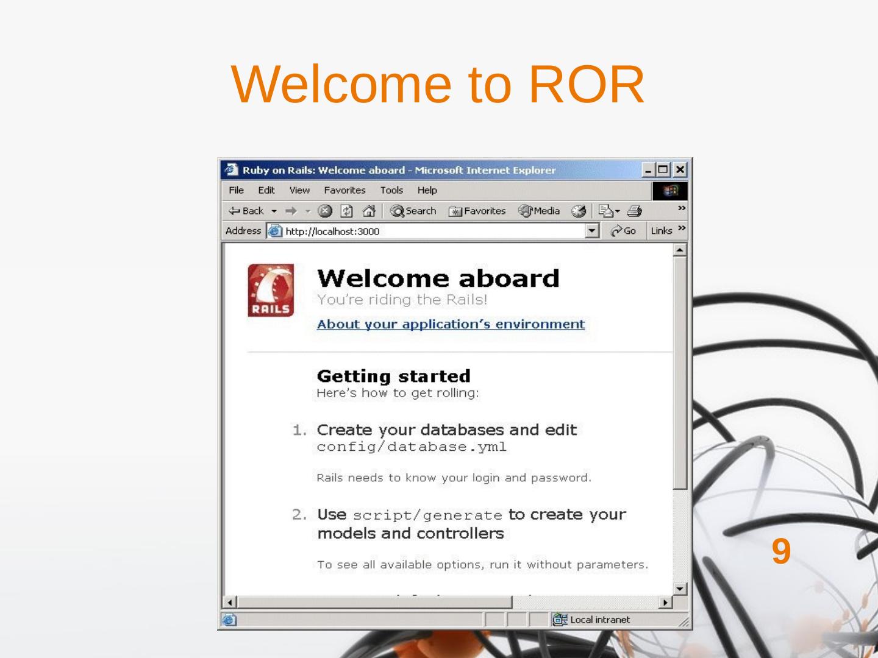Expand the Mail button dropdown arrow

pyautogui.click(x=617, y=211)
